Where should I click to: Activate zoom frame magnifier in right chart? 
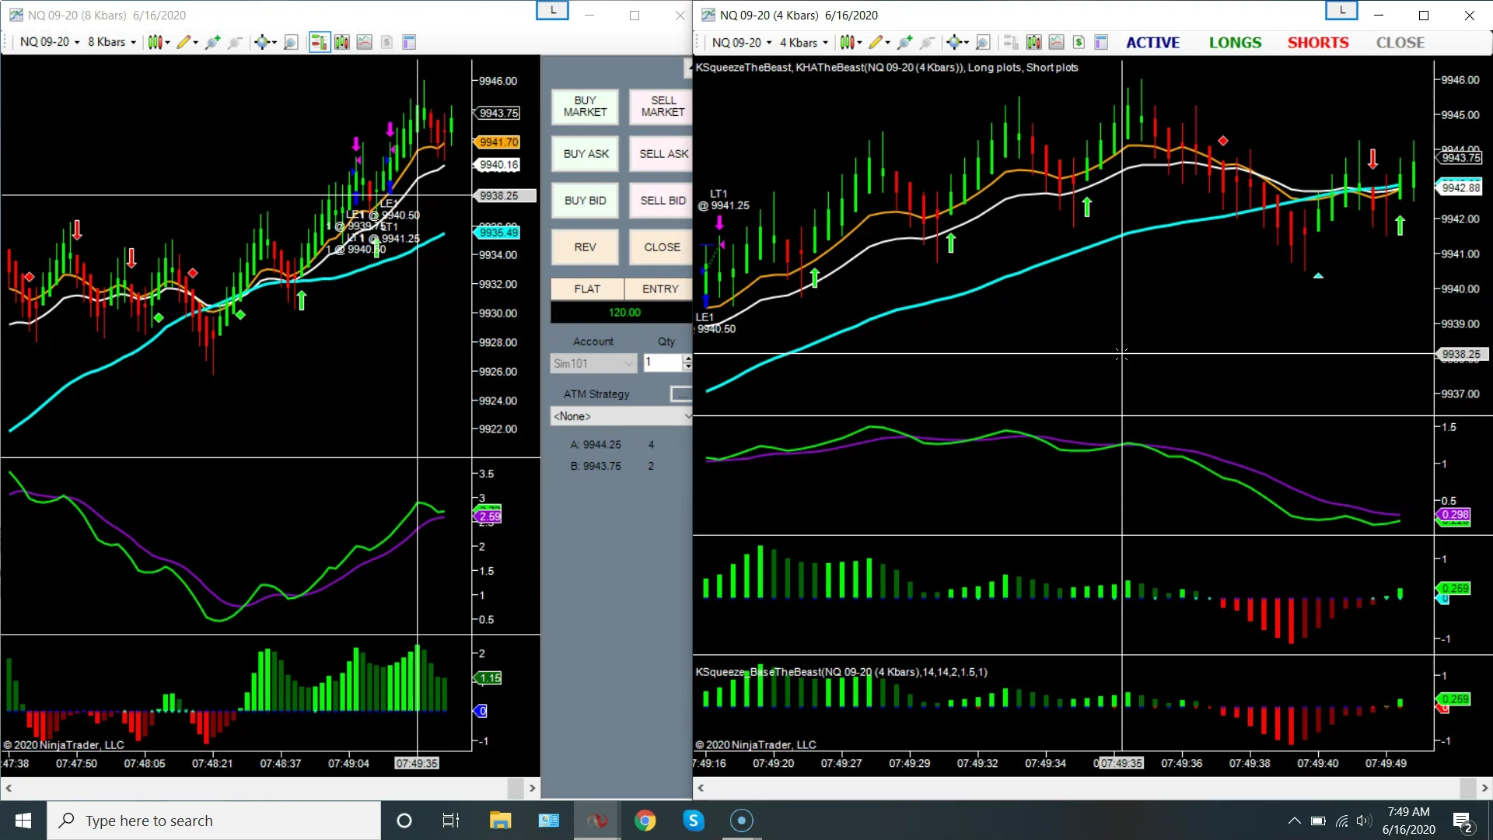pyautogui.click(x=983, y=42)
